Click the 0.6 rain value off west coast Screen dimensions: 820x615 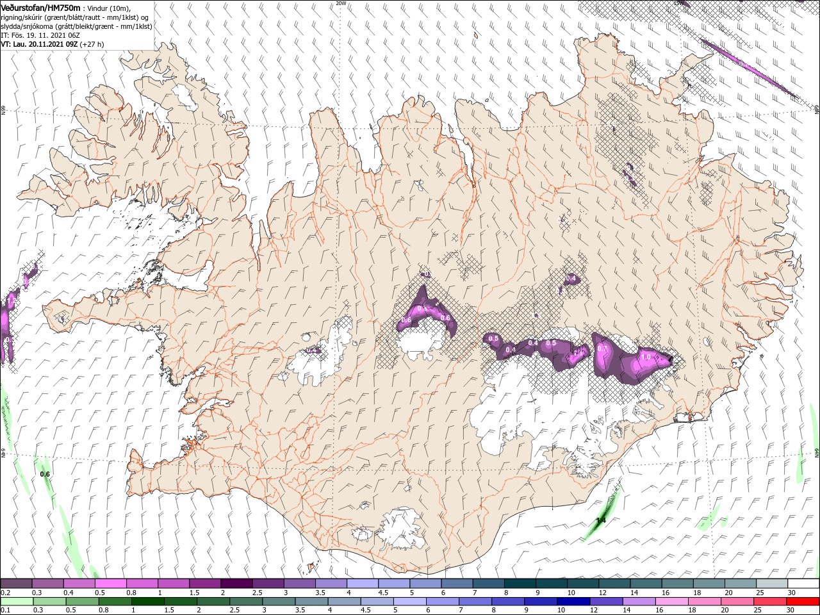pyautogui.click(x=45, y=474)
